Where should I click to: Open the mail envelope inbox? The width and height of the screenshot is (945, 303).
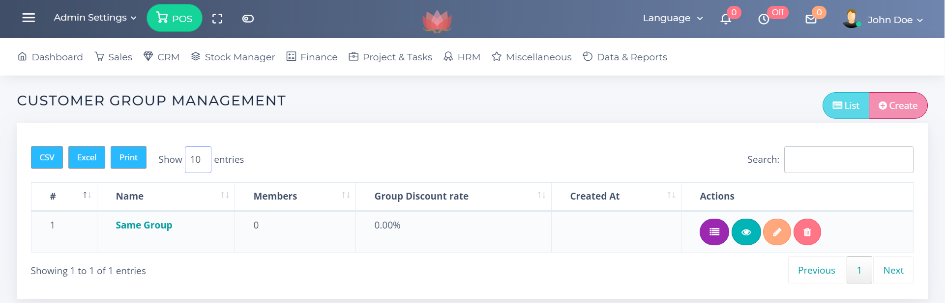(811, 19)
